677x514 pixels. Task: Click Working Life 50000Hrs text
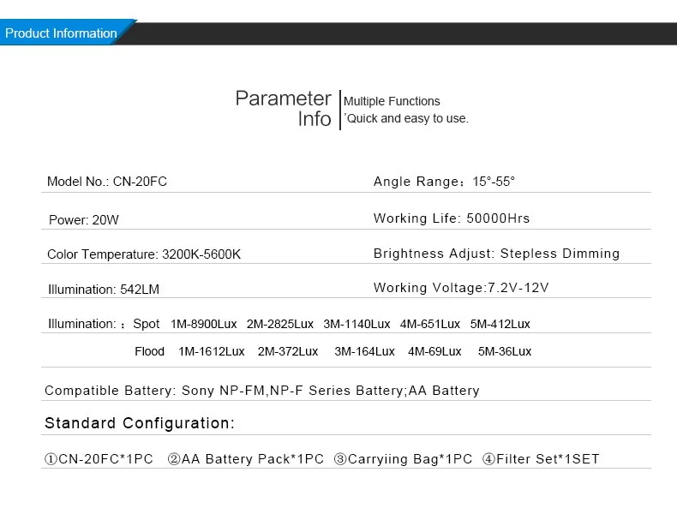452,218
